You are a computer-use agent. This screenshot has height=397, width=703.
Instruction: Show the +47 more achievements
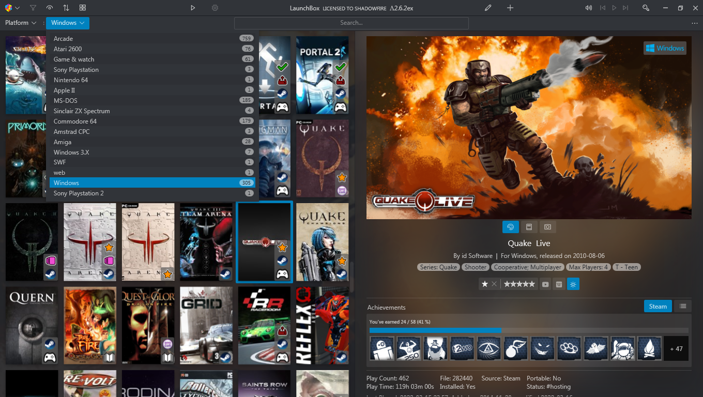point(676,348)
